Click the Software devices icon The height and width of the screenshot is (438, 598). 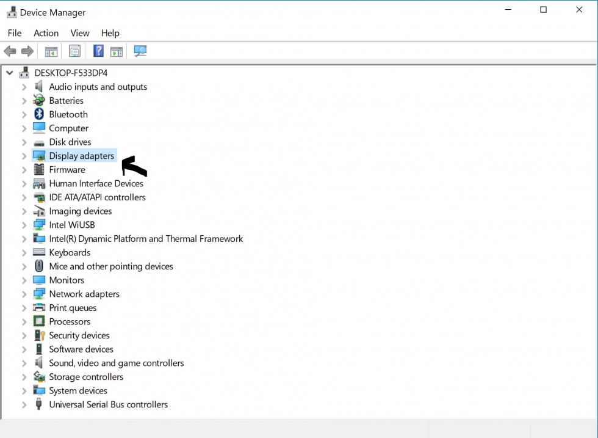pyautogui.click(x=39, y=349)
